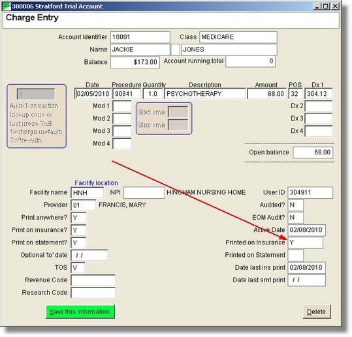The image size is (352, 337).
Task: Click the Account running total field
Action: (x=251, y=61)
